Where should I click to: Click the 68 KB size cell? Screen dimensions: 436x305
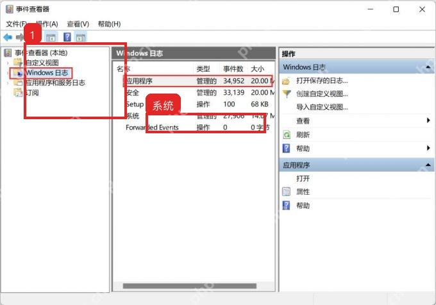tap(260, 104)
